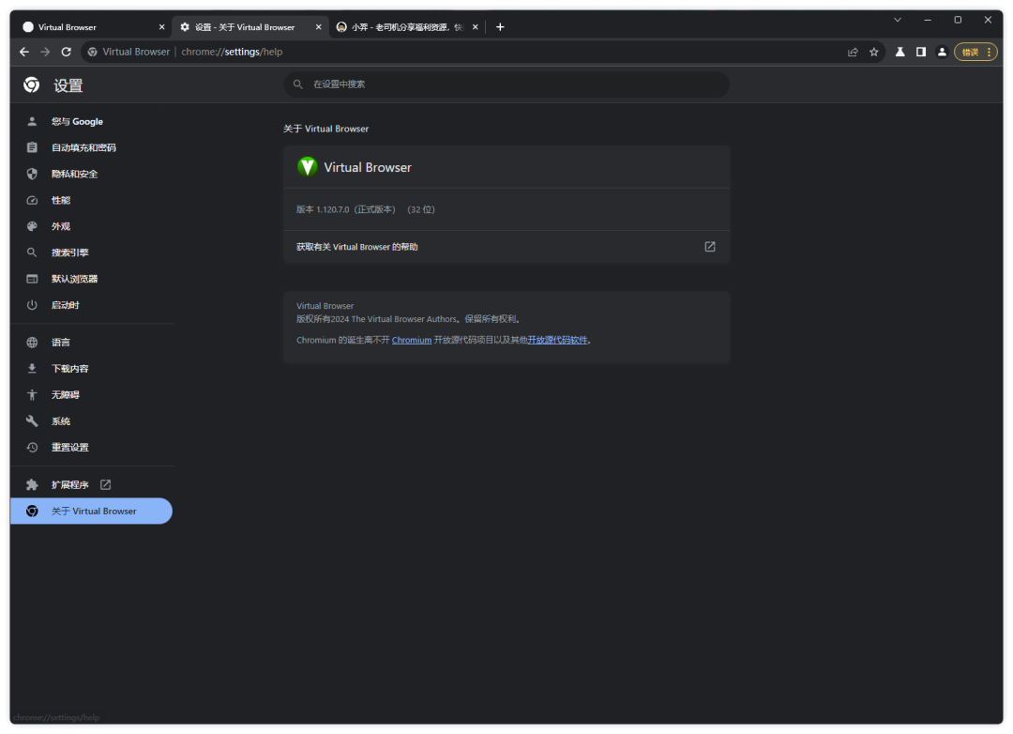Toggle the side panel icon in the toolbar
Screen dimensions: 1013x734
pos(921,52)
